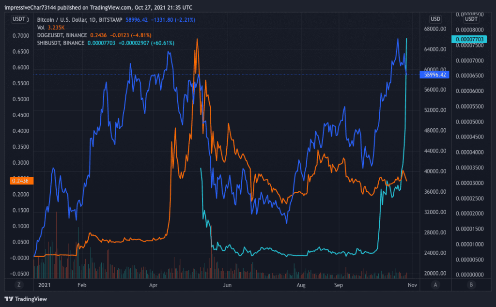Open the left axis USDT currency selector
The width and height of the screenshot is (496, 307).
[x=19, y=19]
